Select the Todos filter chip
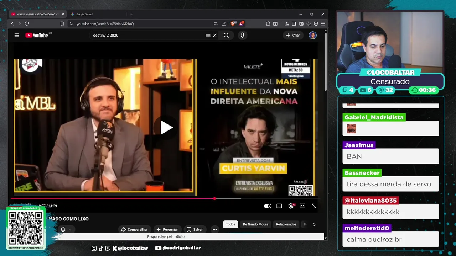Viewport: 456px width, 256px height. click(x=230, y=224)
